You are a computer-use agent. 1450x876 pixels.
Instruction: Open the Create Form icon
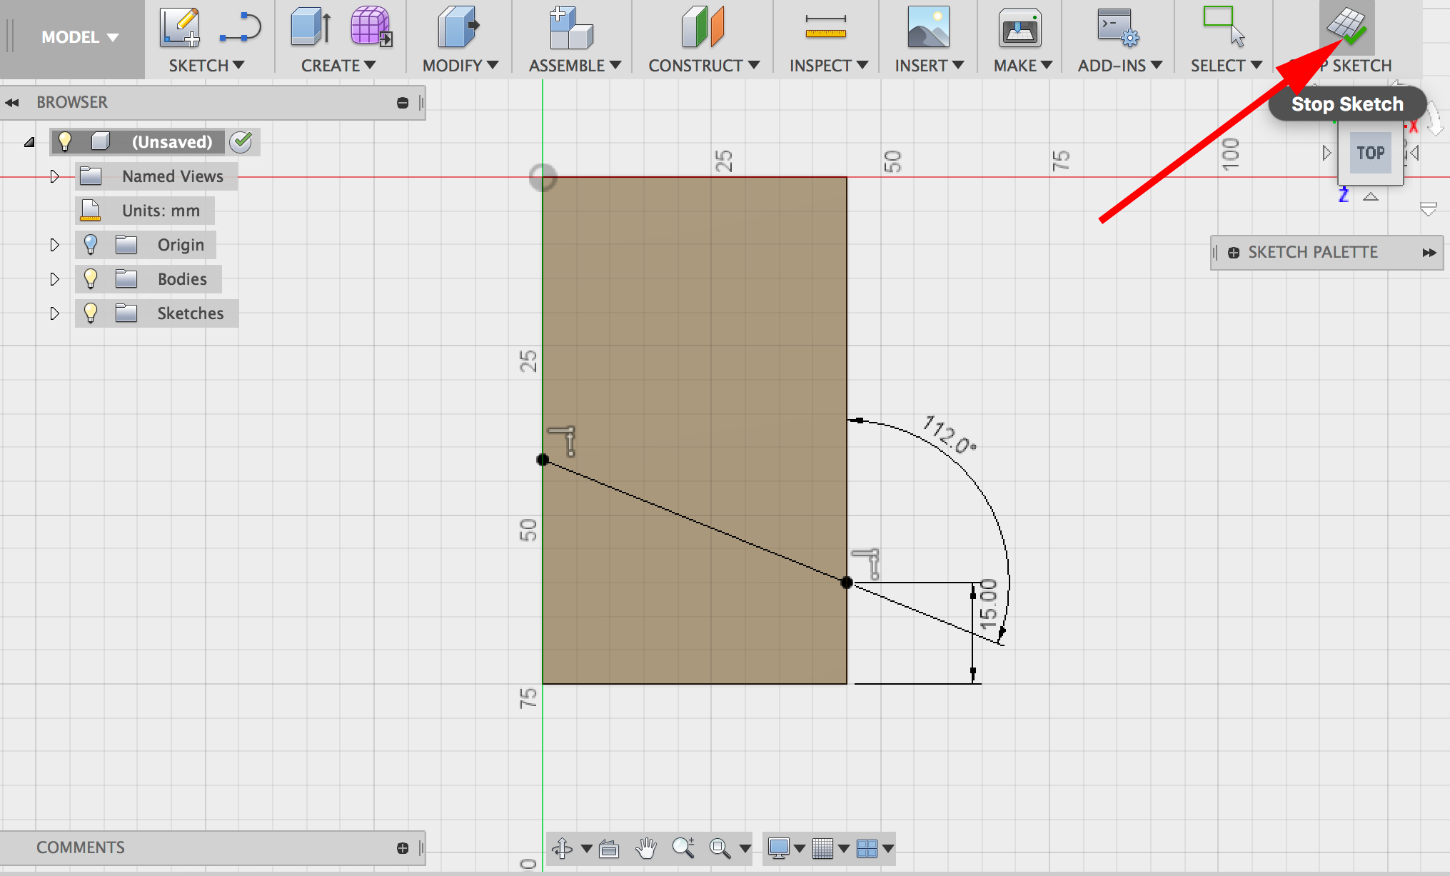371,27
